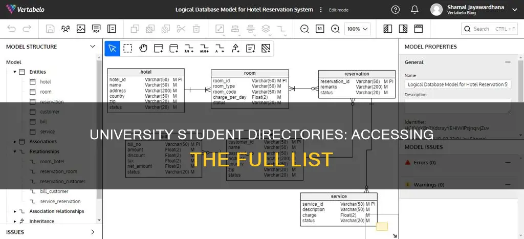Export model as PDF icon
Screen dimensions: 524x239
[x=96, y=29]
